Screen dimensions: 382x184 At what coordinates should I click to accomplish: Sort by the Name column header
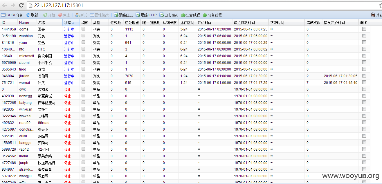[x=27, y=23]
